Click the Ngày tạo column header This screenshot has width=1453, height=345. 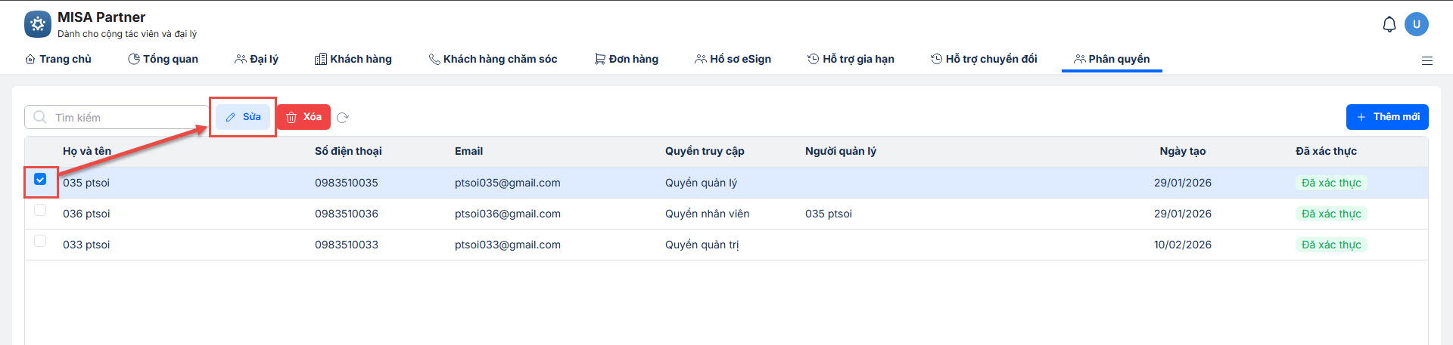coord(1182,151)
